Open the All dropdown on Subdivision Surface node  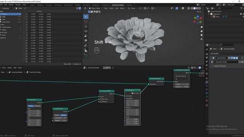(182, 79)
